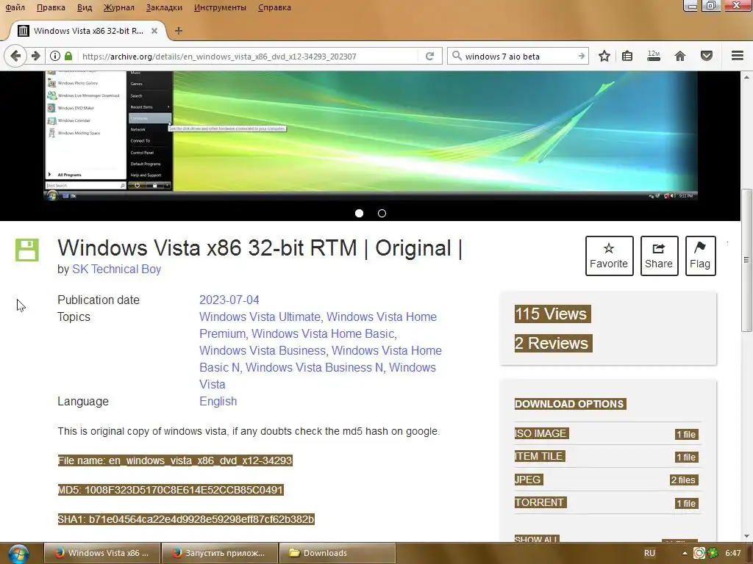Viewport: 753px width, 564px height.
Task: Open the Вид menu
Action: pos(85,7)
